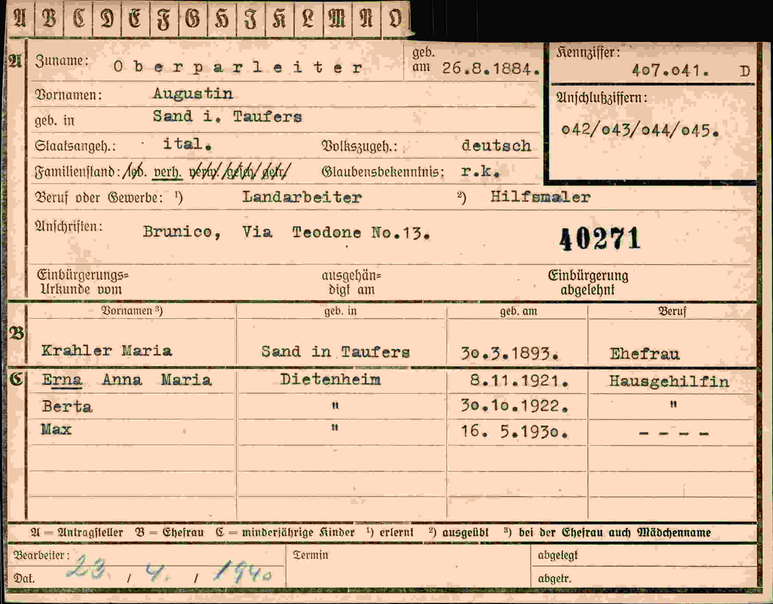
Task: Click the birthplace 'Sand i. Taufers'
Action: pos(227,117)
